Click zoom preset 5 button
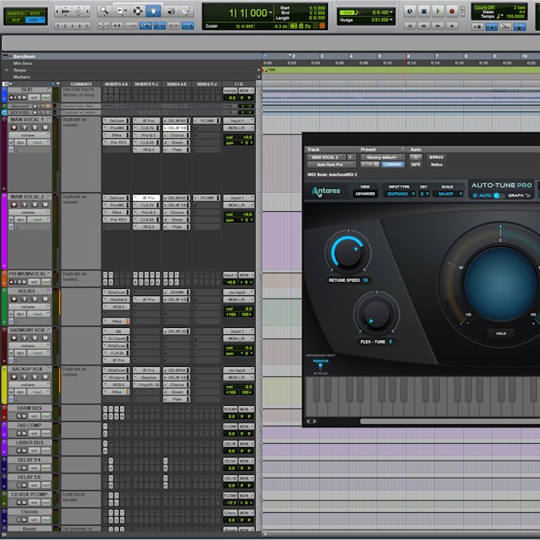 (87, 26)
